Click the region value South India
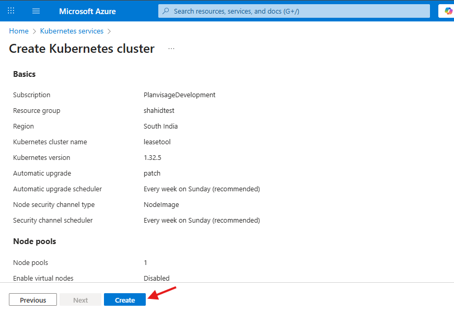Screen dimensions: 454x312 tap(161, 126)
